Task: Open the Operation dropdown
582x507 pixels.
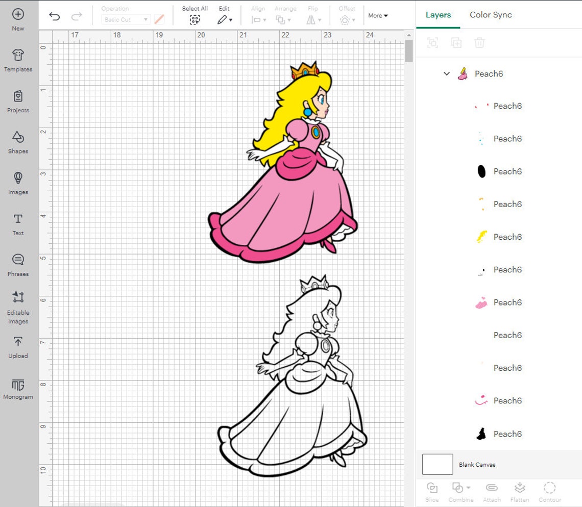Action: (124, 19)
